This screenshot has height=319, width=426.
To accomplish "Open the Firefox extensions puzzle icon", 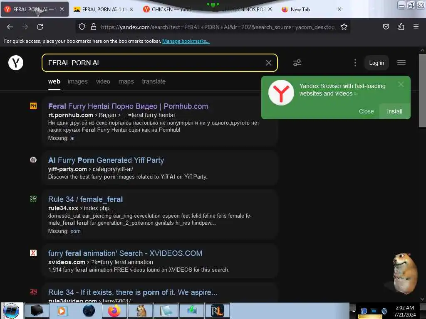I will point(401,27).
